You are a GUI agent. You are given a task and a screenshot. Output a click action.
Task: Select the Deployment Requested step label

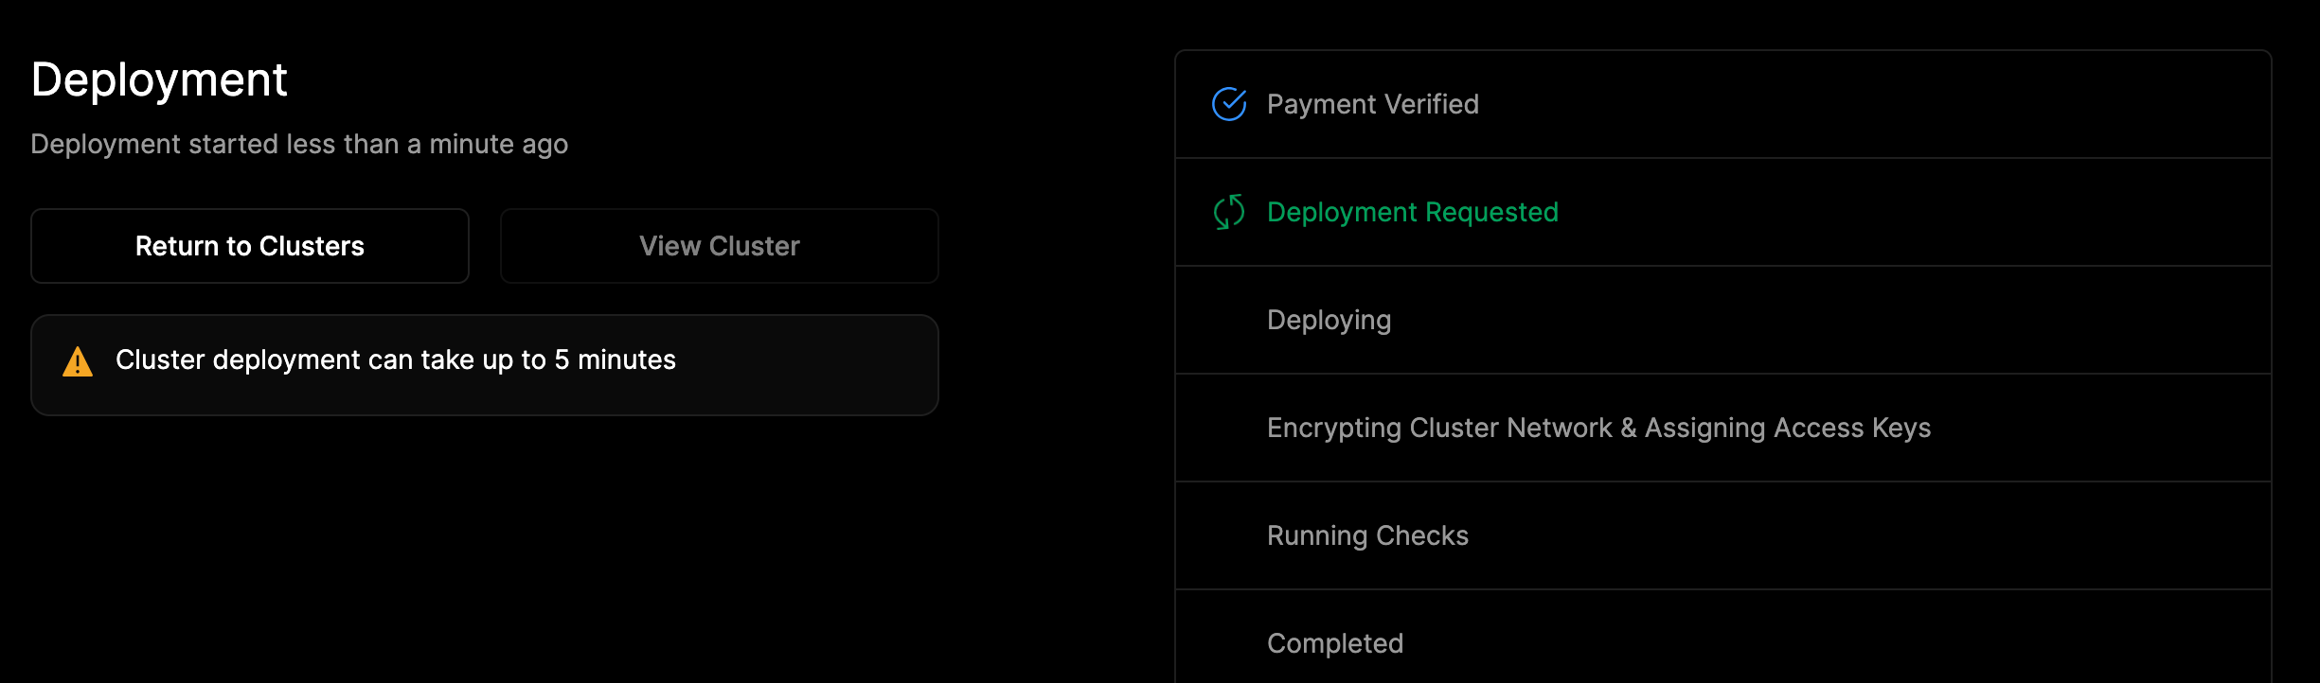[x=1413, y=212]
